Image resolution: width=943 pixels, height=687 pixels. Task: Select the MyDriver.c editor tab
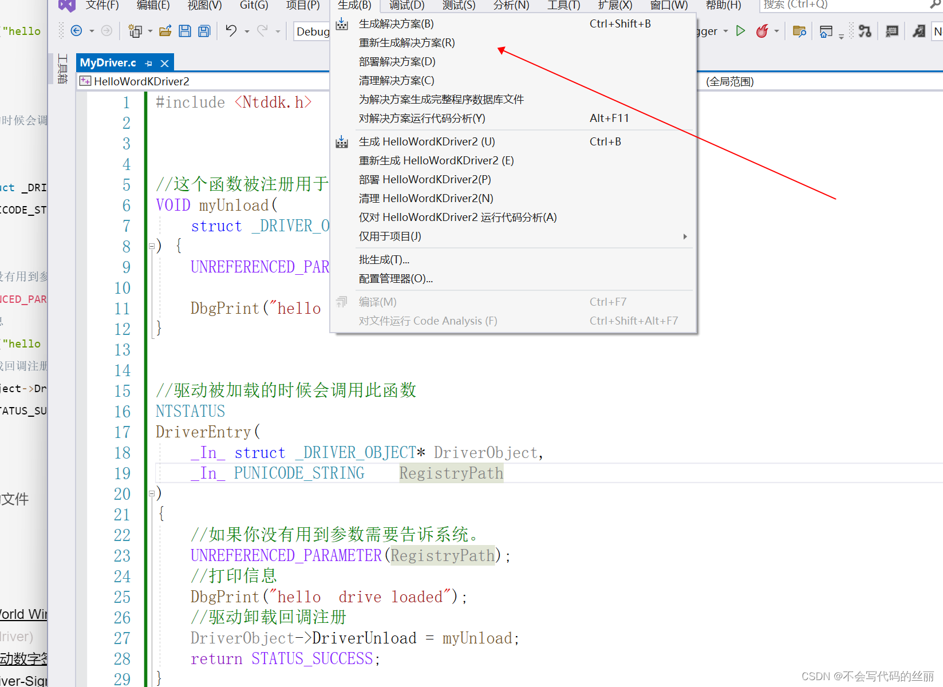(x=108, y=62)
